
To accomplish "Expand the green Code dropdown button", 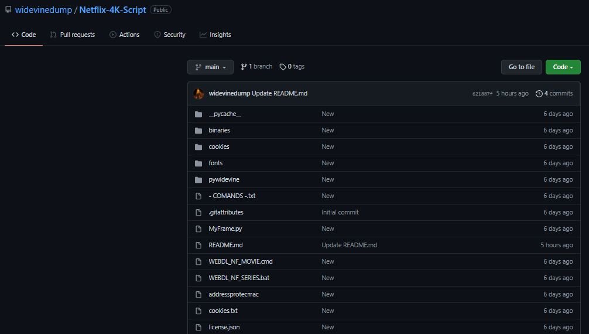I will [563, 67].
